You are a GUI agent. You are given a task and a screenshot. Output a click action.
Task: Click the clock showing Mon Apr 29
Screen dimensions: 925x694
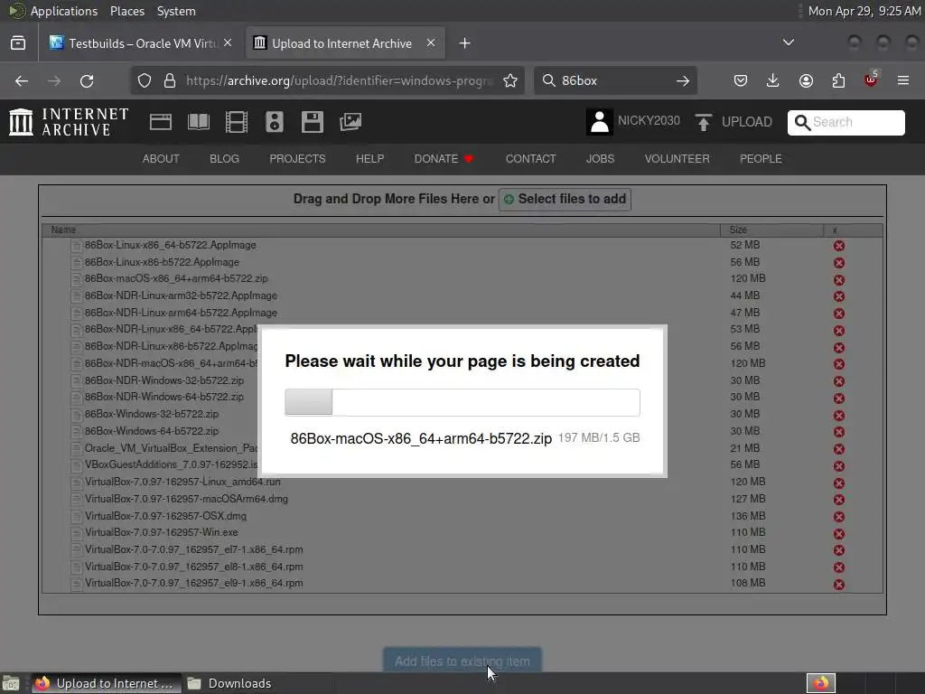pos(864,11)
